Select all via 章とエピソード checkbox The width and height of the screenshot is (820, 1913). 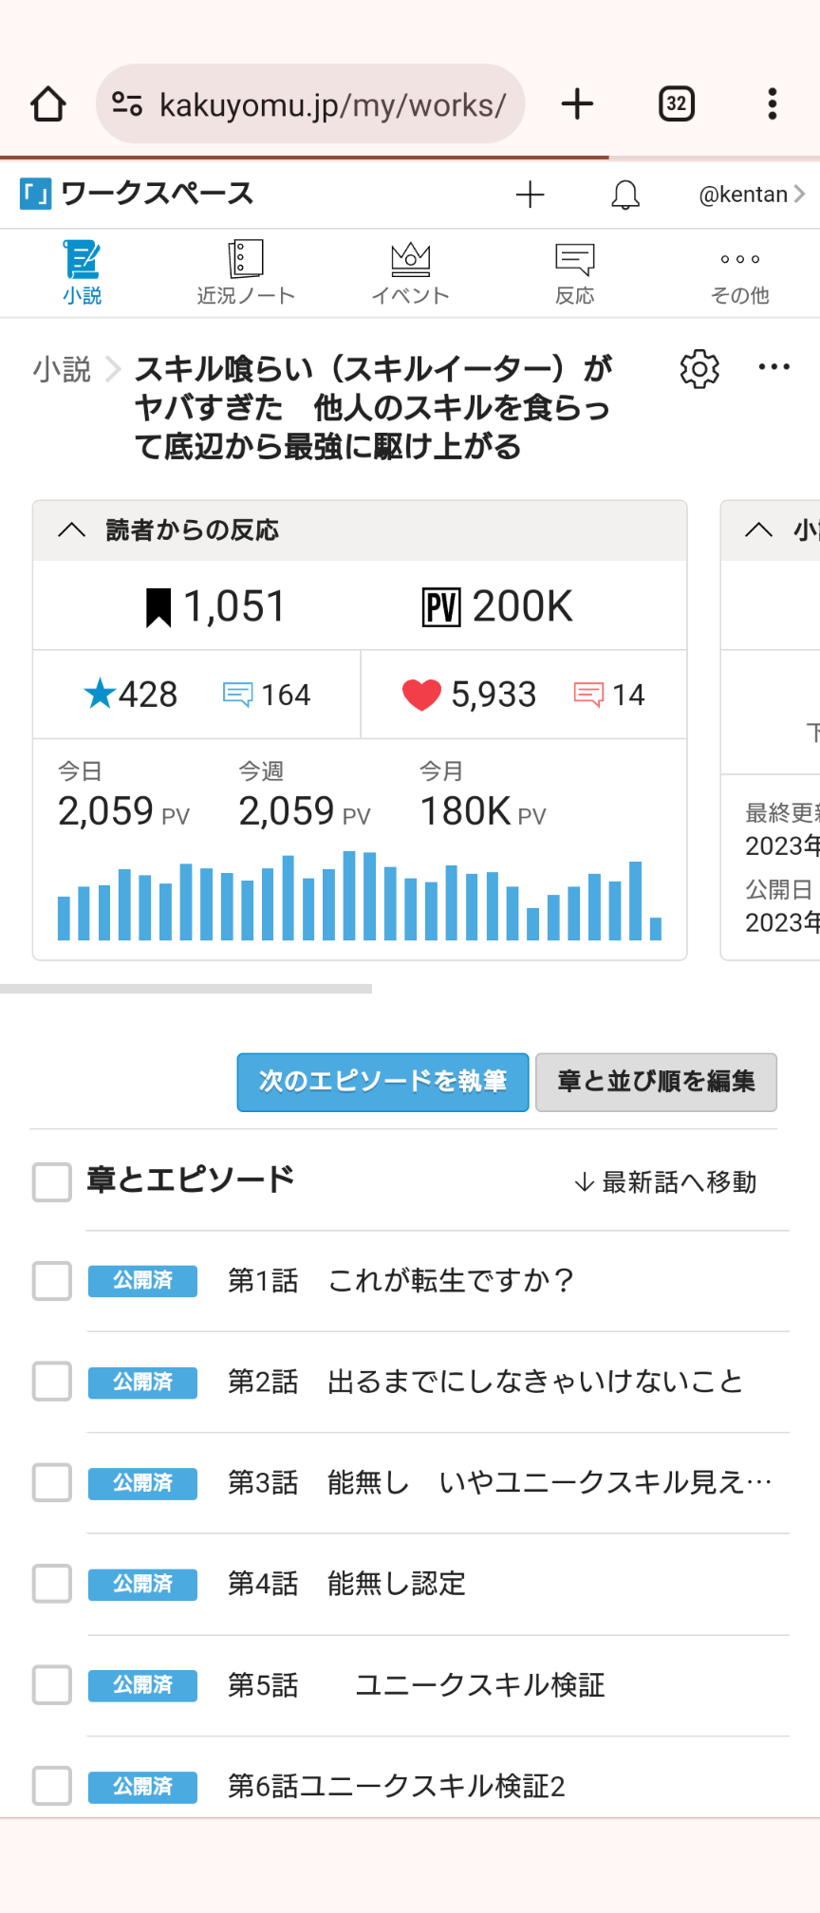52,1182
